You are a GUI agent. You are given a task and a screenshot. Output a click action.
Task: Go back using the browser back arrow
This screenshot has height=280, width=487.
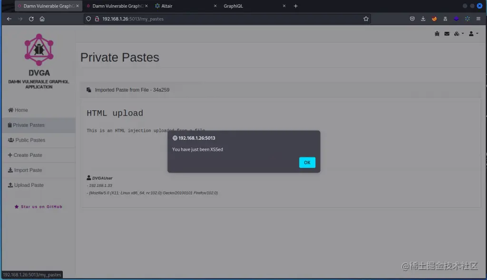click(9, 19)
